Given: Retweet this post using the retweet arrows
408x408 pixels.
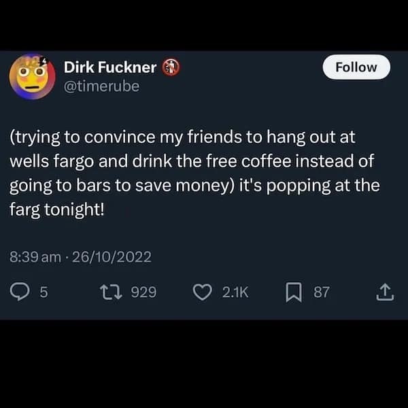Looking at the screenshot, I should (x=111, y=292).
